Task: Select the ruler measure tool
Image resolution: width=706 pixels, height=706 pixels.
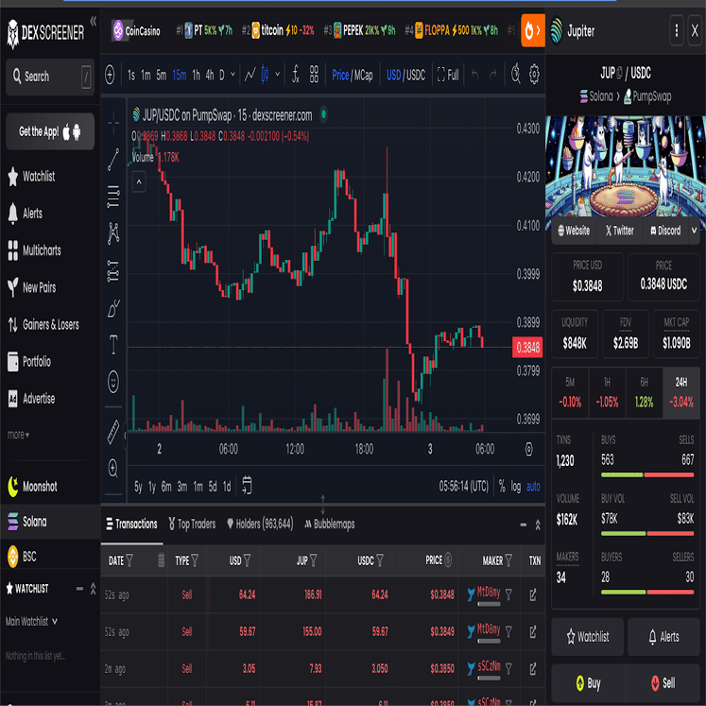Action: 113,431
